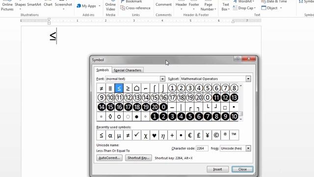Select the circled digit 5 symbol
Viewport: 314px width, 177px height.
click(208, 88)
